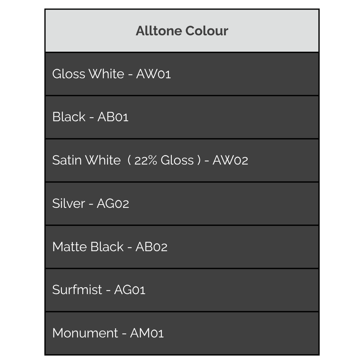364x364 pixels.
Task: Click the AB02 colour code
Action: tap(151, 247)
